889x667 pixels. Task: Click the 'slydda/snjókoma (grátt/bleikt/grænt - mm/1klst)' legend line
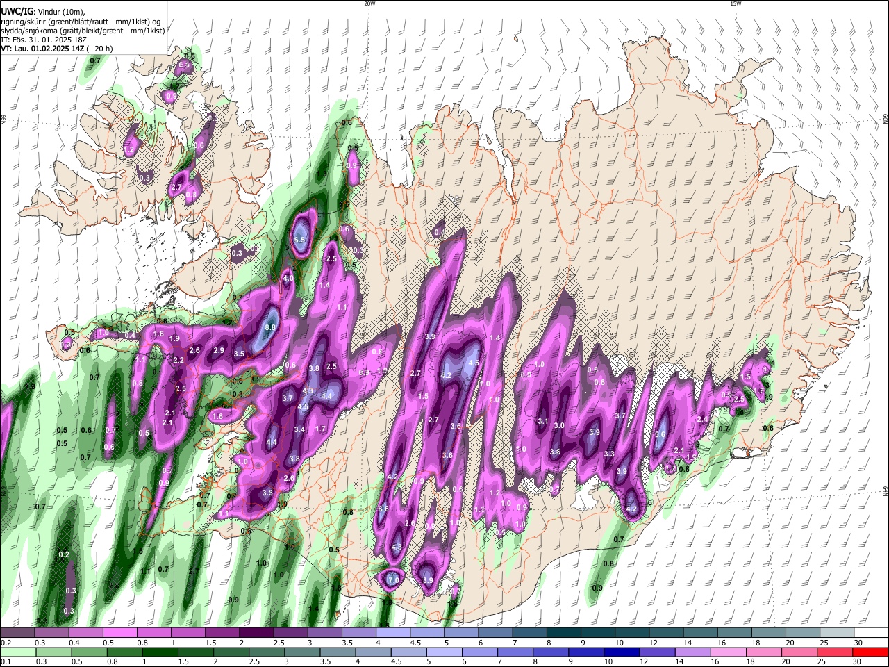point(83,31)
